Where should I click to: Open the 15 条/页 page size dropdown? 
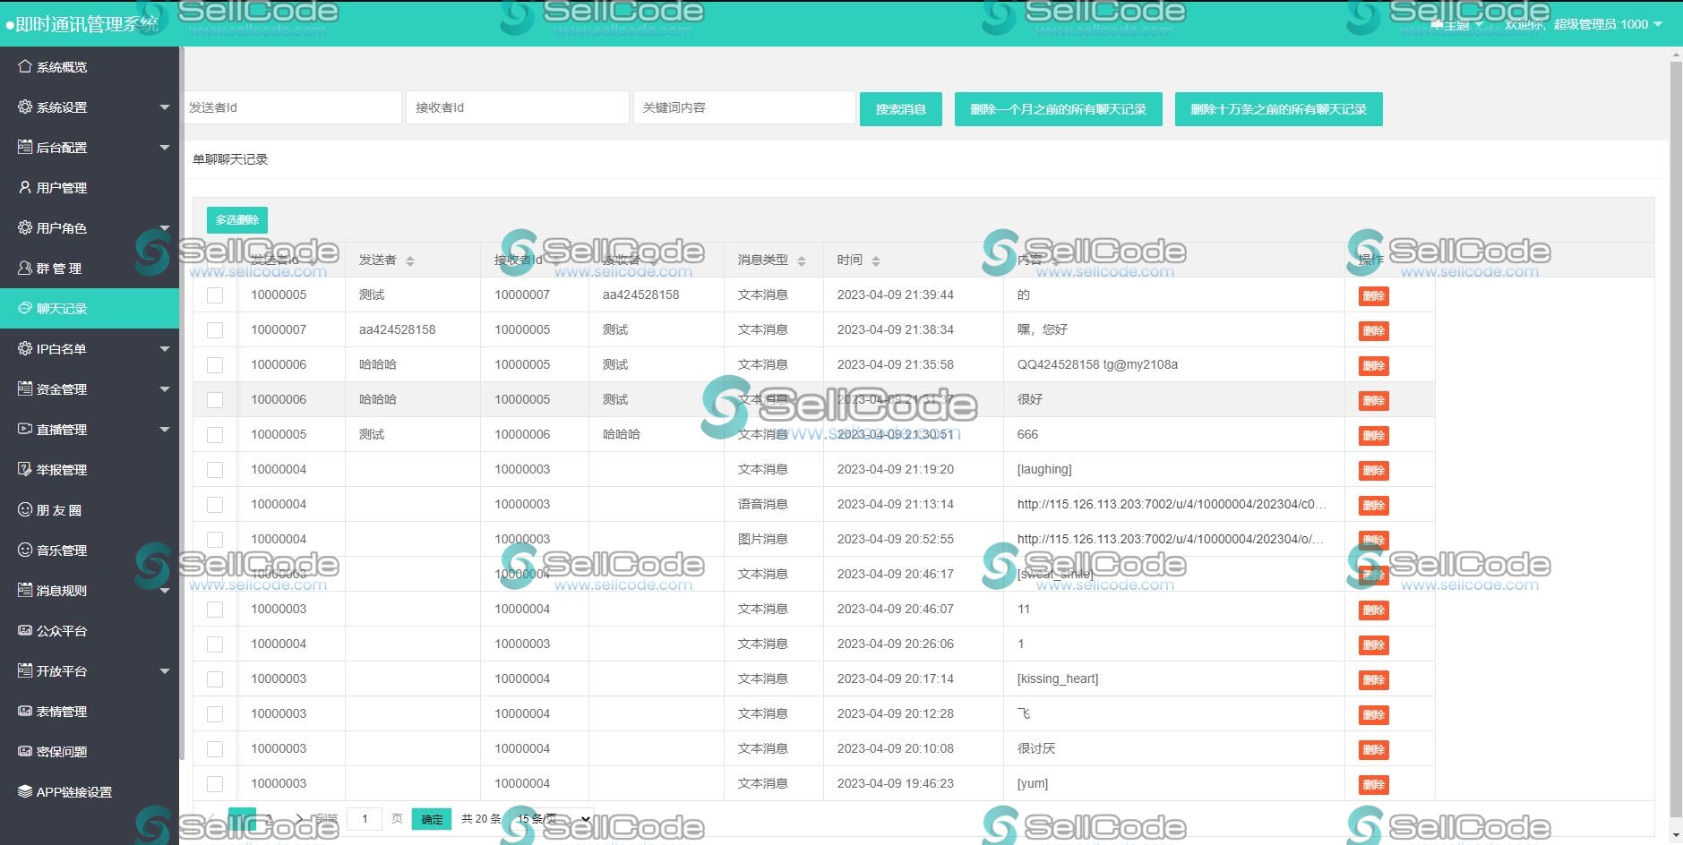553,819
